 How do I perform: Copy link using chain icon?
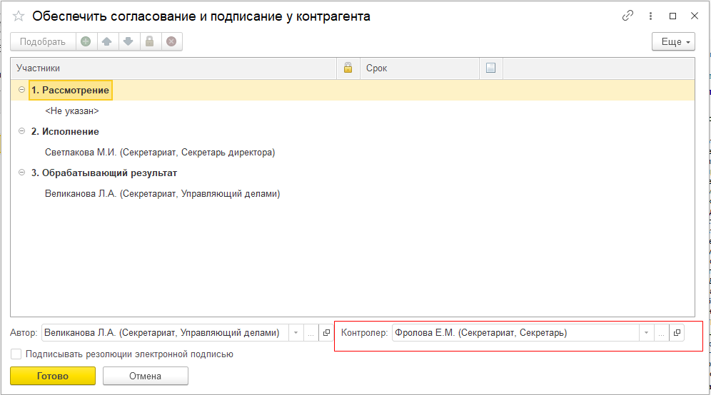tap(628, 16)
